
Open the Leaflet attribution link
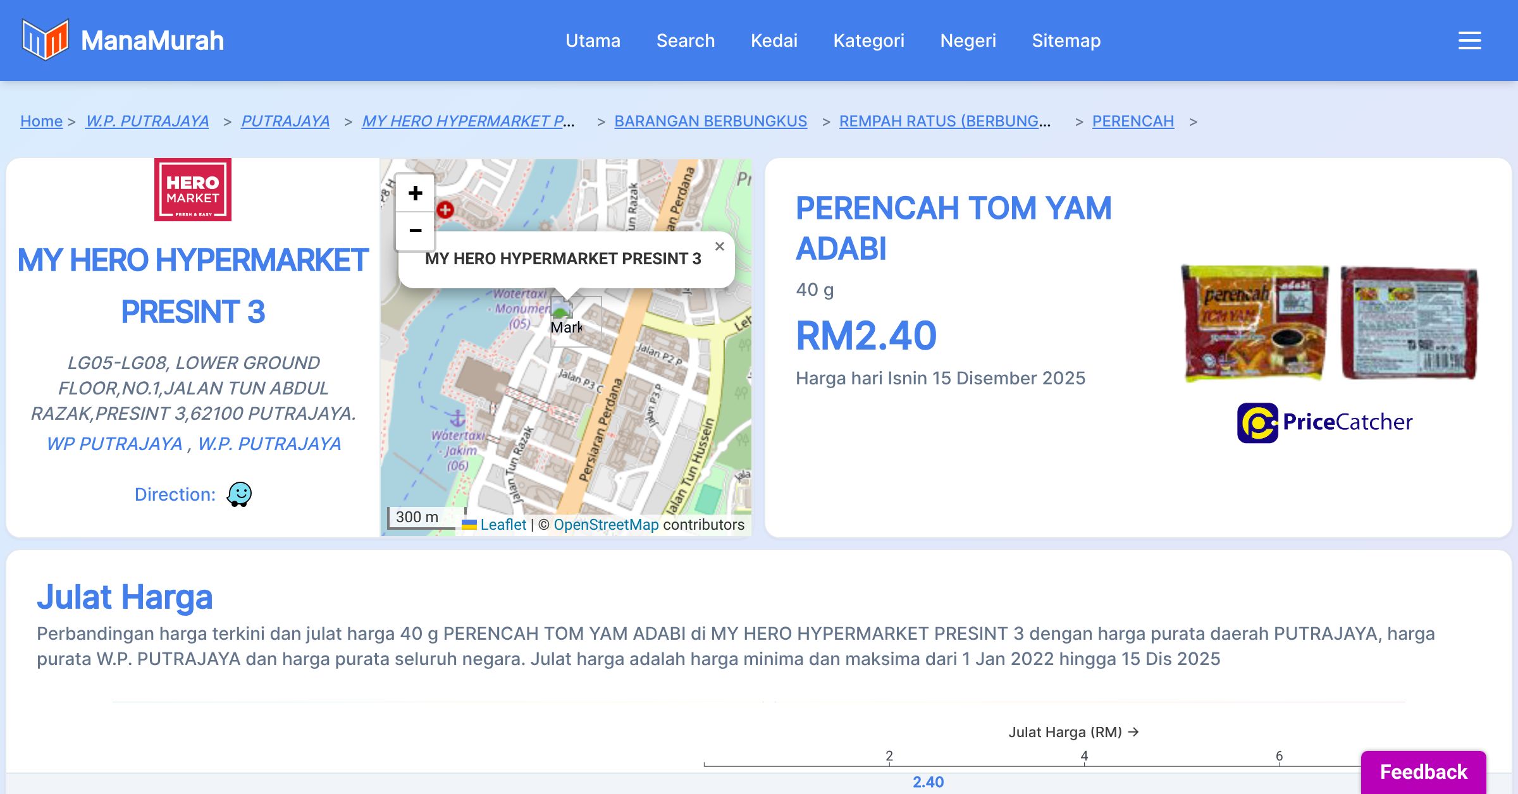click(x=503, y=525)
